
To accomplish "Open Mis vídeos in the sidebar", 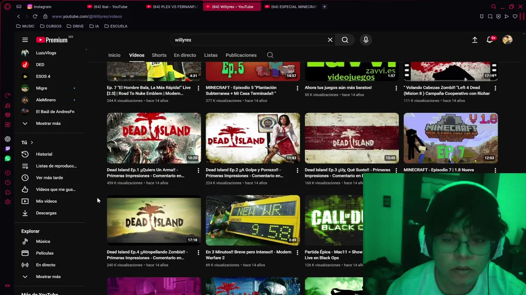I will pyautogui.click(x=46, y=201).
